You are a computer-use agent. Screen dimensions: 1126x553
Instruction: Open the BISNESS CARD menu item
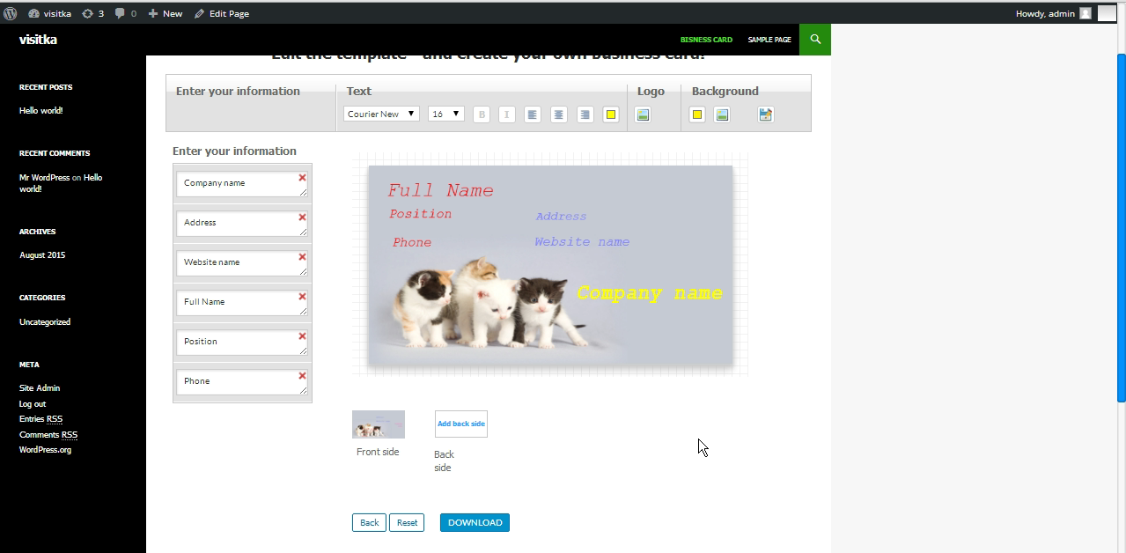tap(706, 40)
